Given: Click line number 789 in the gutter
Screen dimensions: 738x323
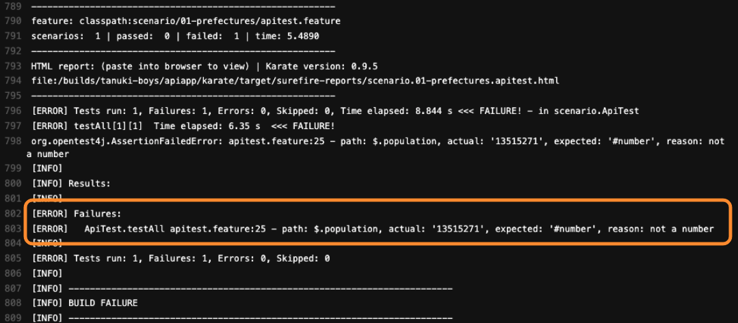Looking at the screenshot, I should pos(12,7).
